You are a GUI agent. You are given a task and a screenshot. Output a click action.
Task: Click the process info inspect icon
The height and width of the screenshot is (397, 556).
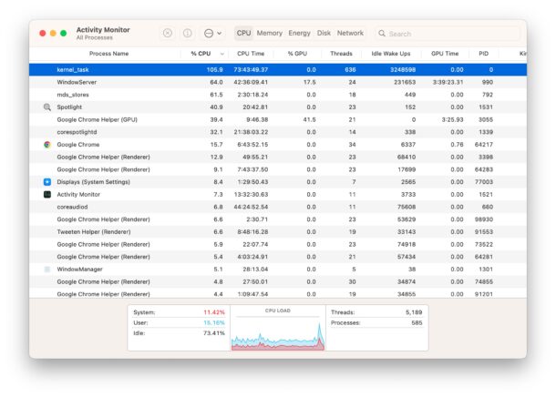click(187, 33)
